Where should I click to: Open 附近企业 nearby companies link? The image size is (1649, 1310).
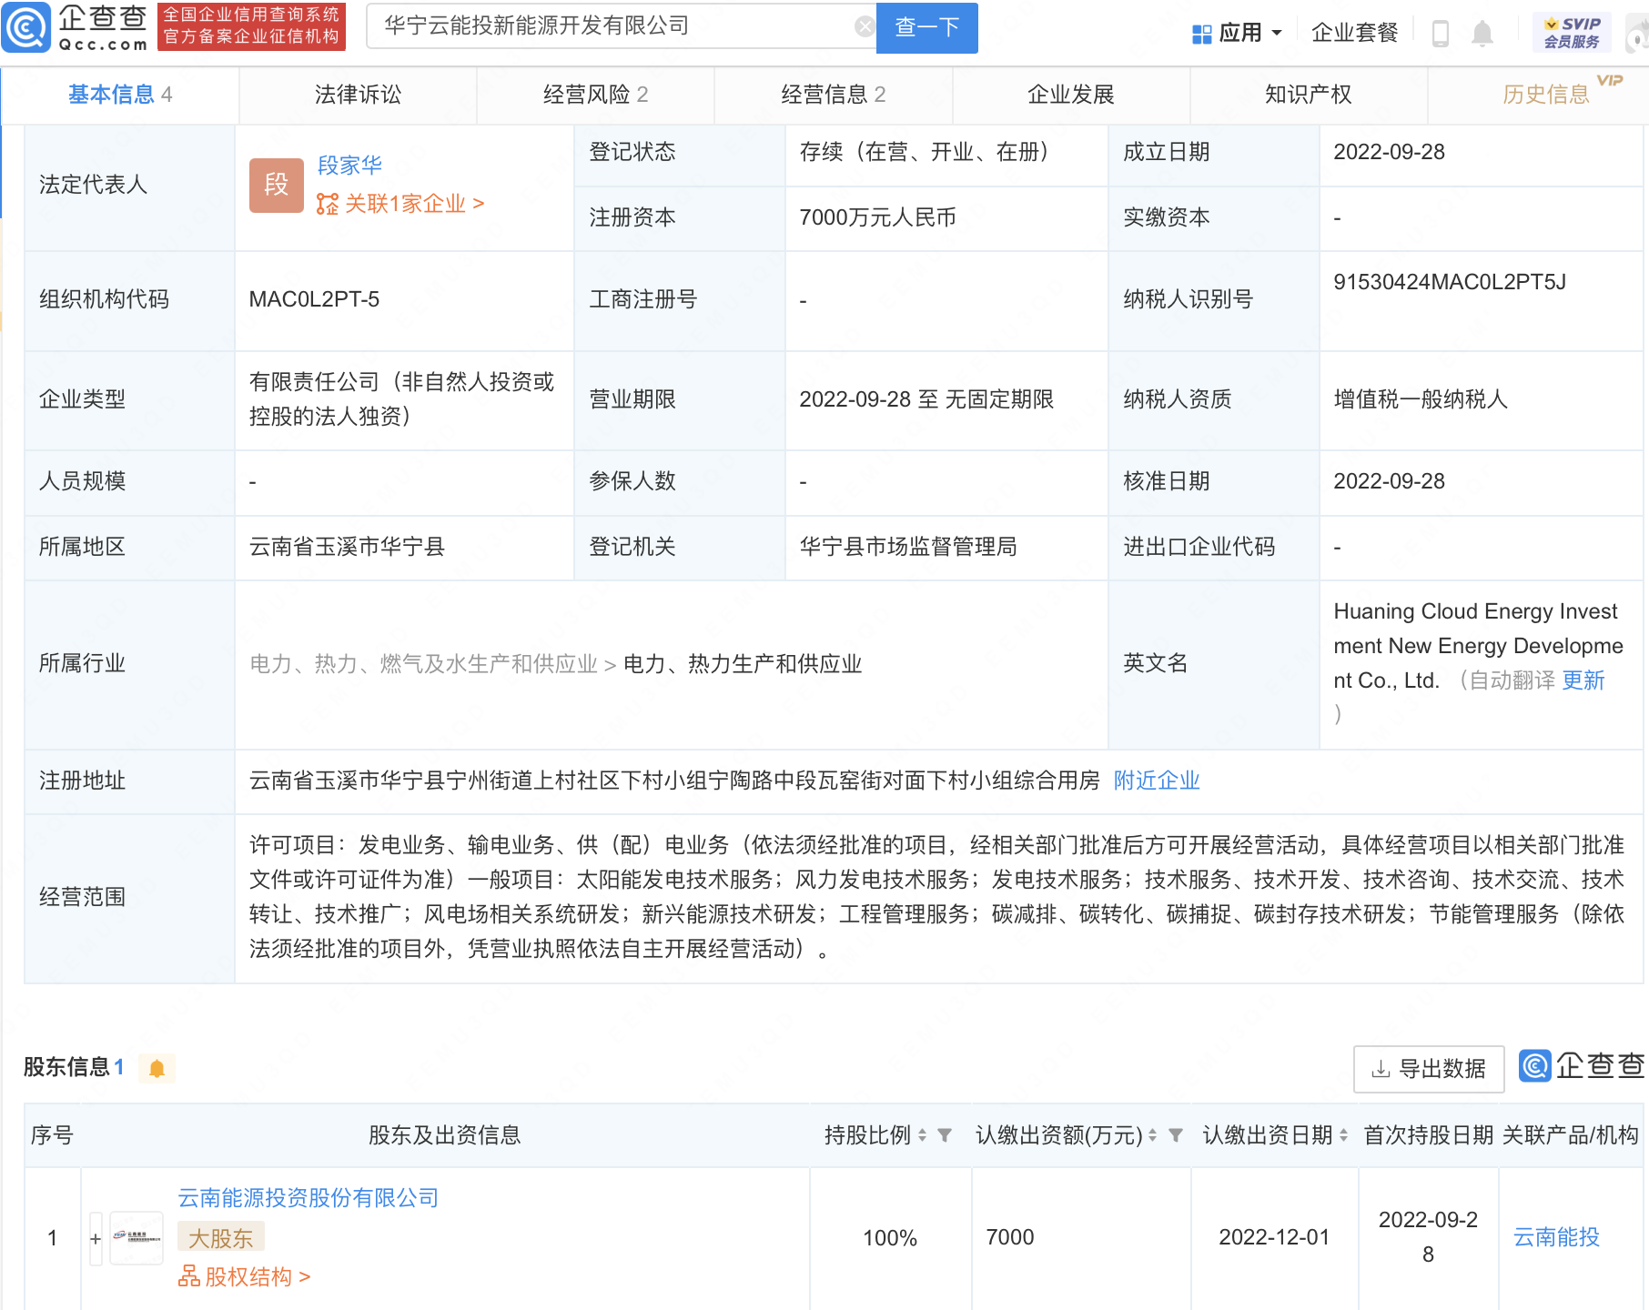click(x=1156, y=781)
